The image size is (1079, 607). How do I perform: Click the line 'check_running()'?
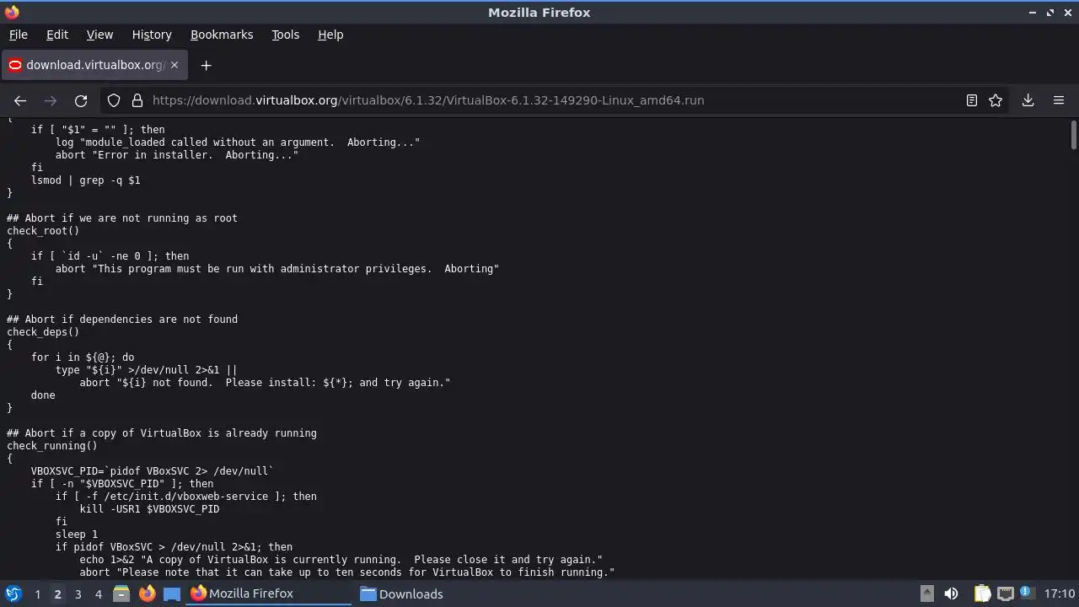click(52, 446)
